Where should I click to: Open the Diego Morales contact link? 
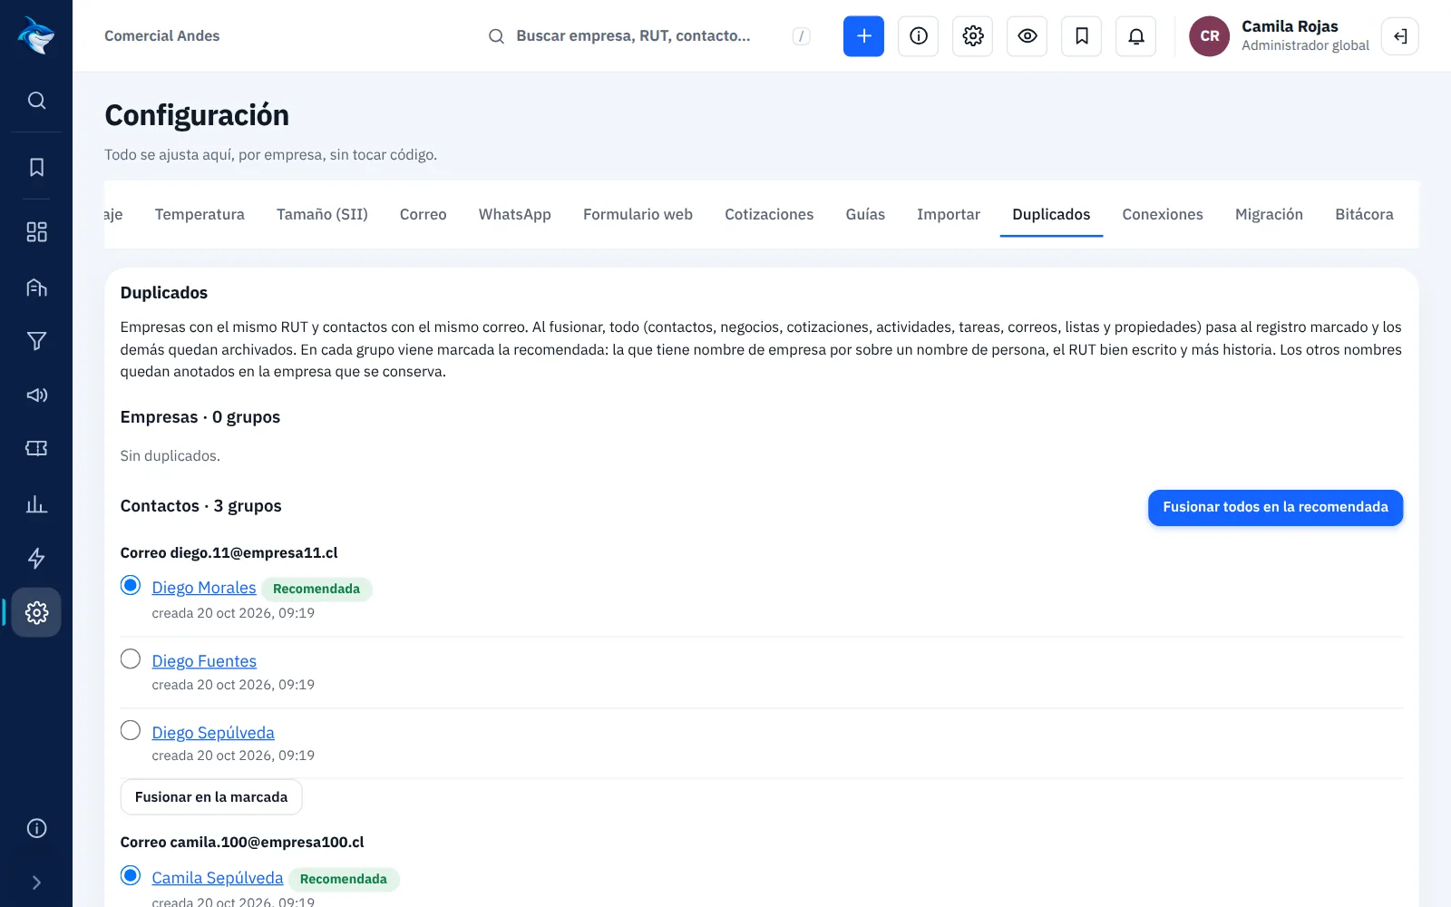coord(204,588)
